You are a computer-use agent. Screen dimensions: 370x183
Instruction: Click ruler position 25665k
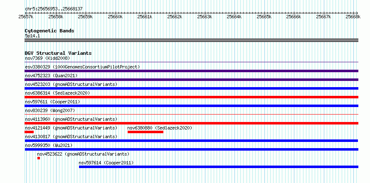click(x=264, y=17)
